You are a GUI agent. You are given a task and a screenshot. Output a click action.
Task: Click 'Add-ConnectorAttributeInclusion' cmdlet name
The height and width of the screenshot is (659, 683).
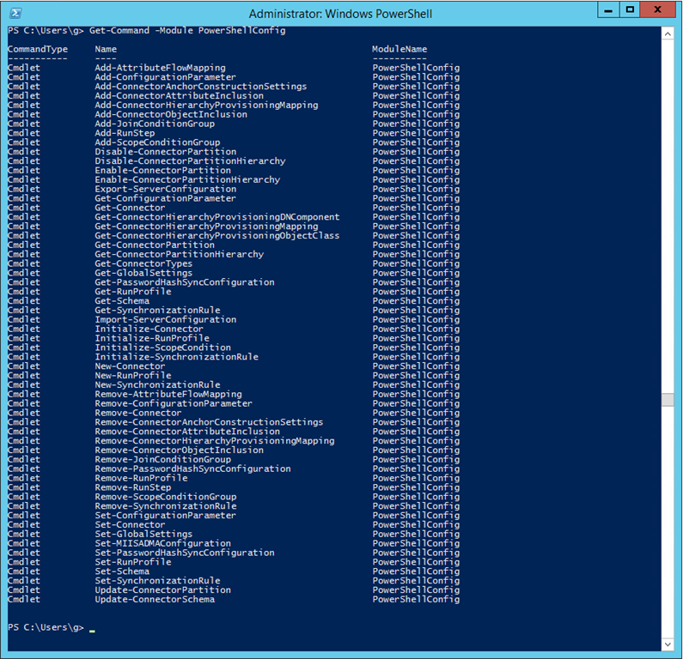click(x=179, y=96)
